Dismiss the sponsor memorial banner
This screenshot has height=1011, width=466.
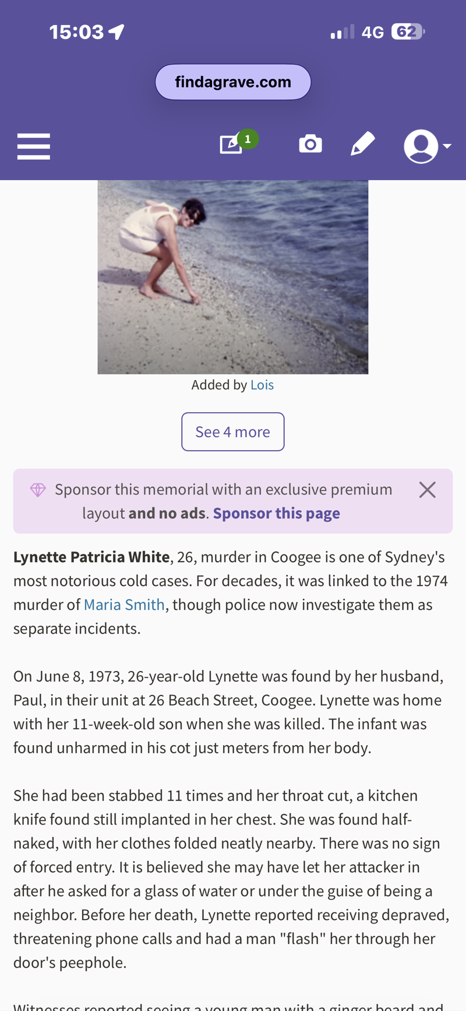pos(428,490)
